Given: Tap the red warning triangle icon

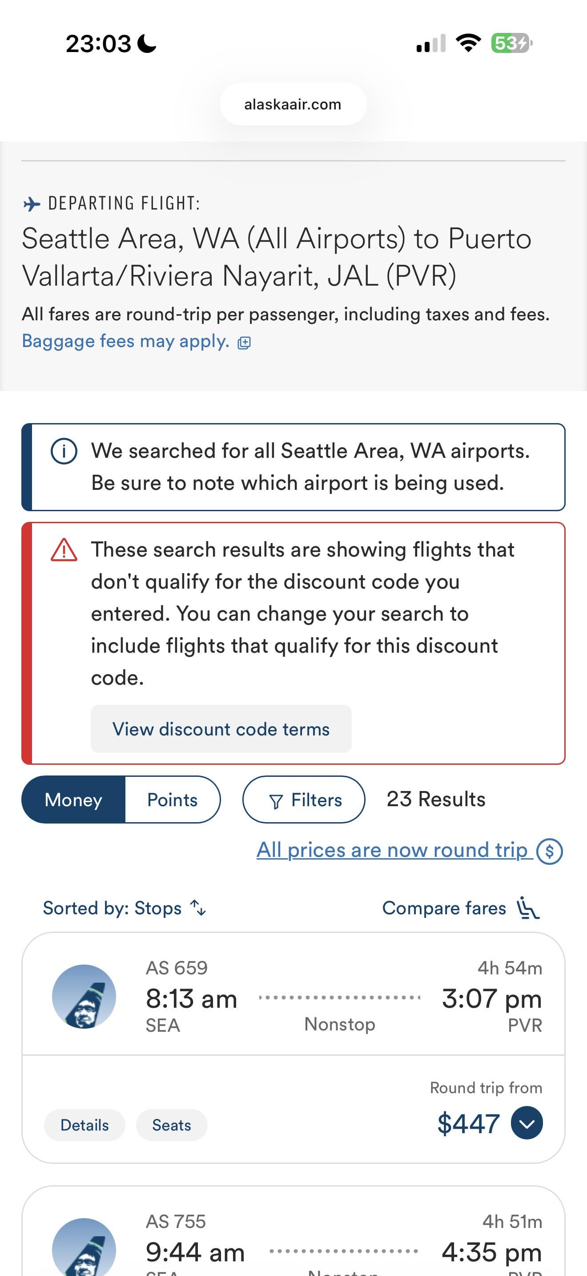Looking at the screenshot, I should click(64, 550).
